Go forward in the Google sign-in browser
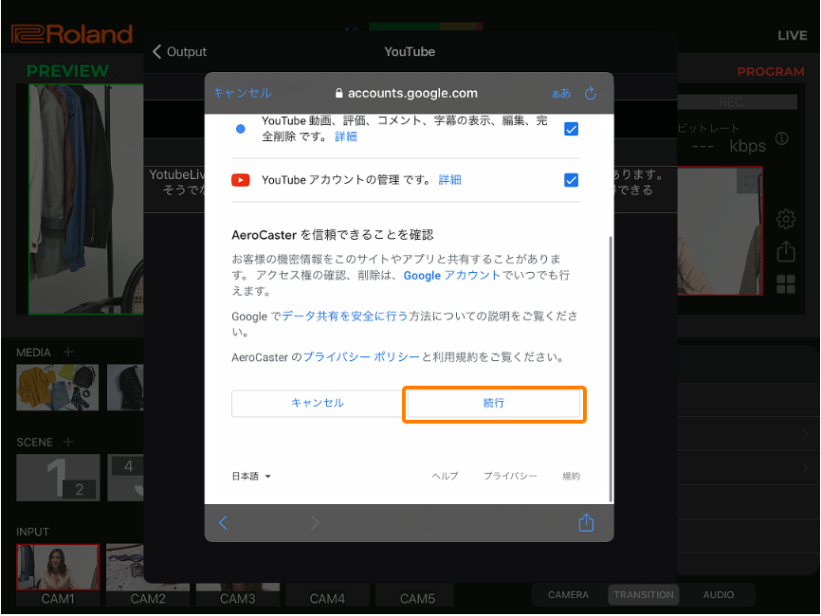 click(x=315, y=522)
